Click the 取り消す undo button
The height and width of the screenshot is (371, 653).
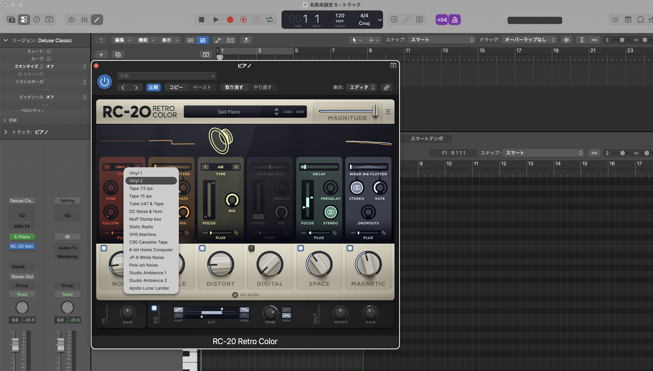point(234,87)
